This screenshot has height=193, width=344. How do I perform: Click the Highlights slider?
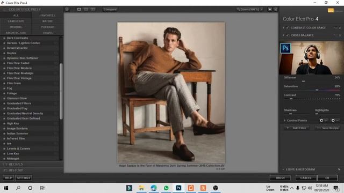pyautogui.click(x=328, y=114)
